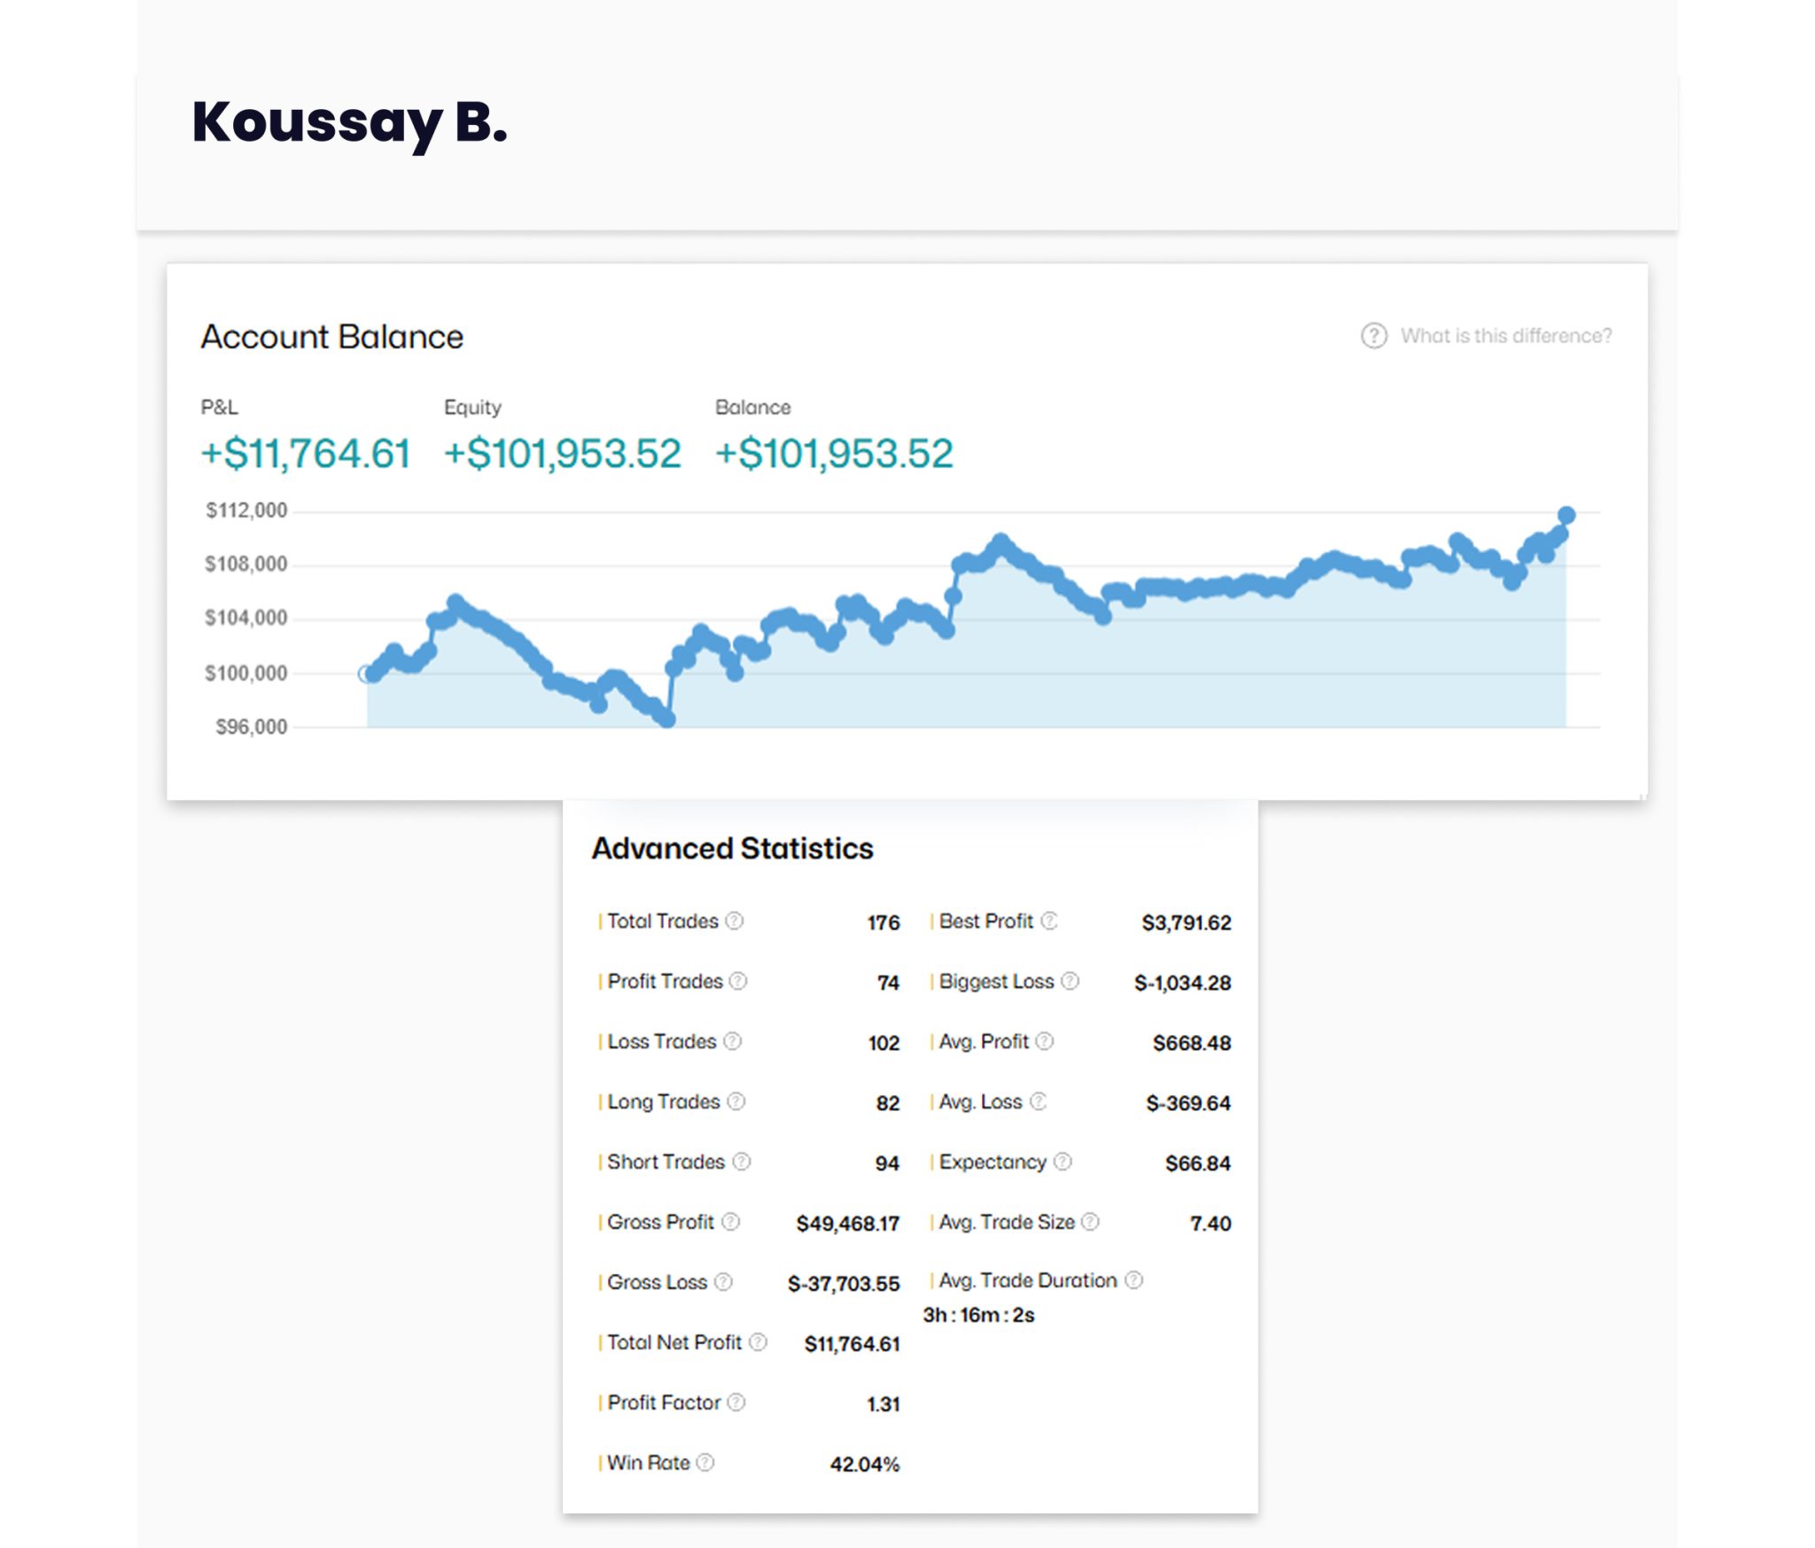The image size is (1815, 1548).
Task: Click help icon beside Total Trades
Action: (x=735, y=921)
